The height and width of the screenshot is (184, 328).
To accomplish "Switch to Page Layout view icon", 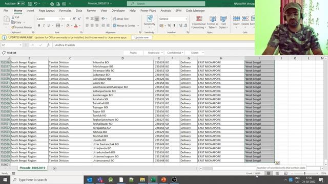I will click(277, 173).
